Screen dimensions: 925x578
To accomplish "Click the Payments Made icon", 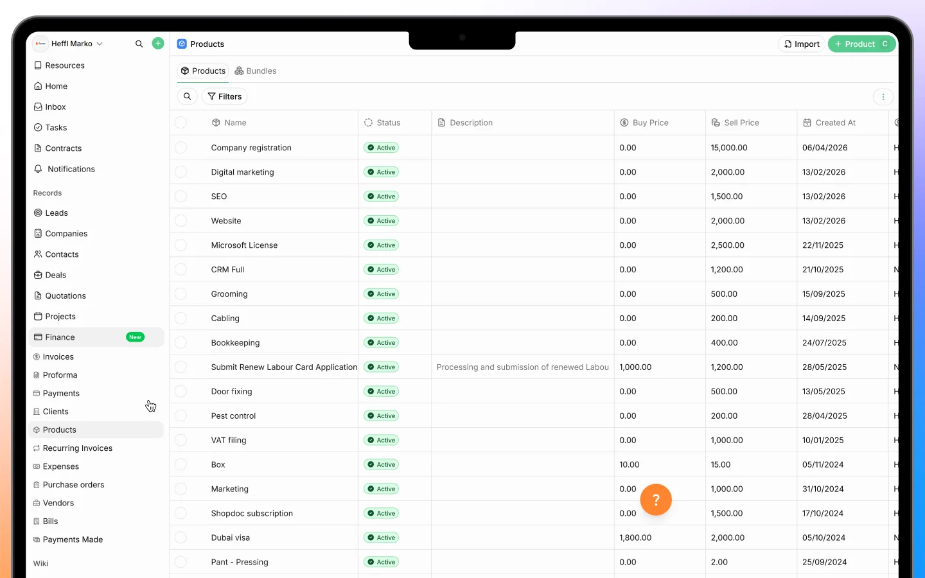I will tap(37, 540).
